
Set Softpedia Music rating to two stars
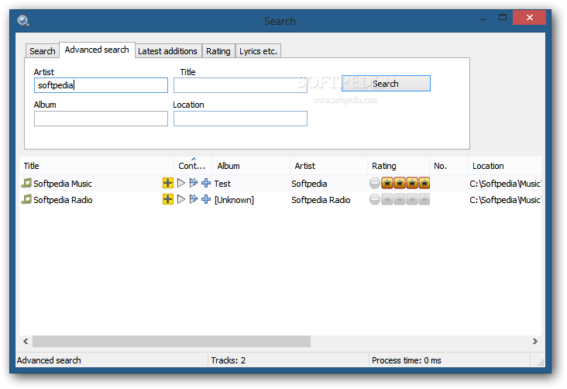400,183
